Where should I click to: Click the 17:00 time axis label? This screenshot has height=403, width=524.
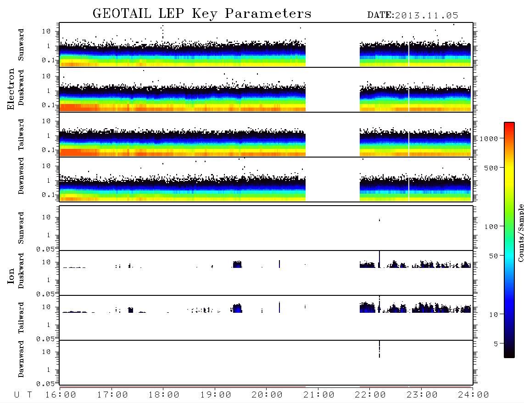[x=112, y=395]
